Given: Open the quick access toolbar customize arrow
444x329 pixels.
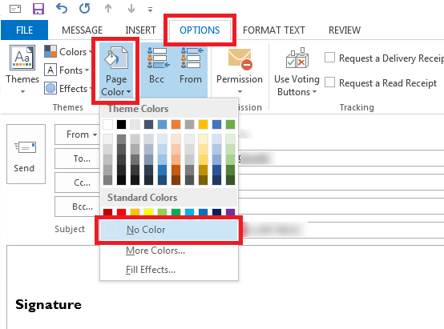Looking at the screenshot, I should click(151, 10).
